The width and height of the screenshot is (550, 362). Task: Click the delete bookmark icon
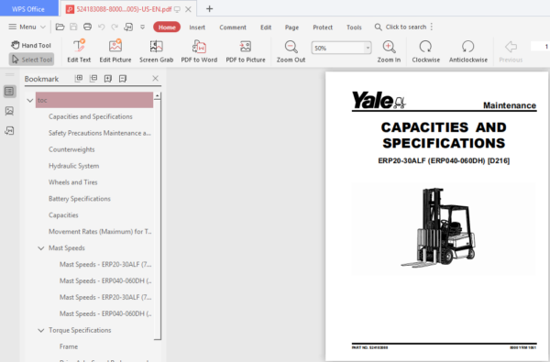(123, 78)
